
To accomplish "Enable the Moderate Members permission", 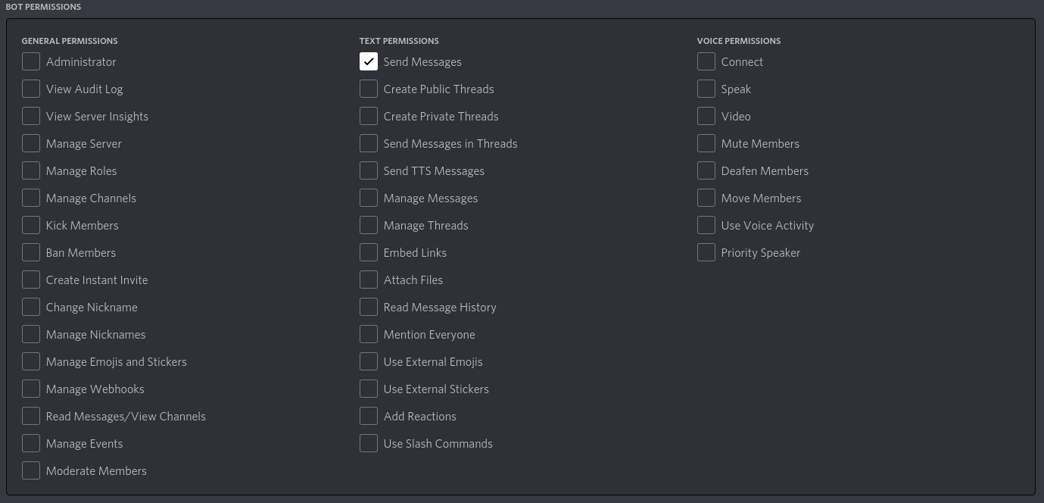I will tap(31, 470).
